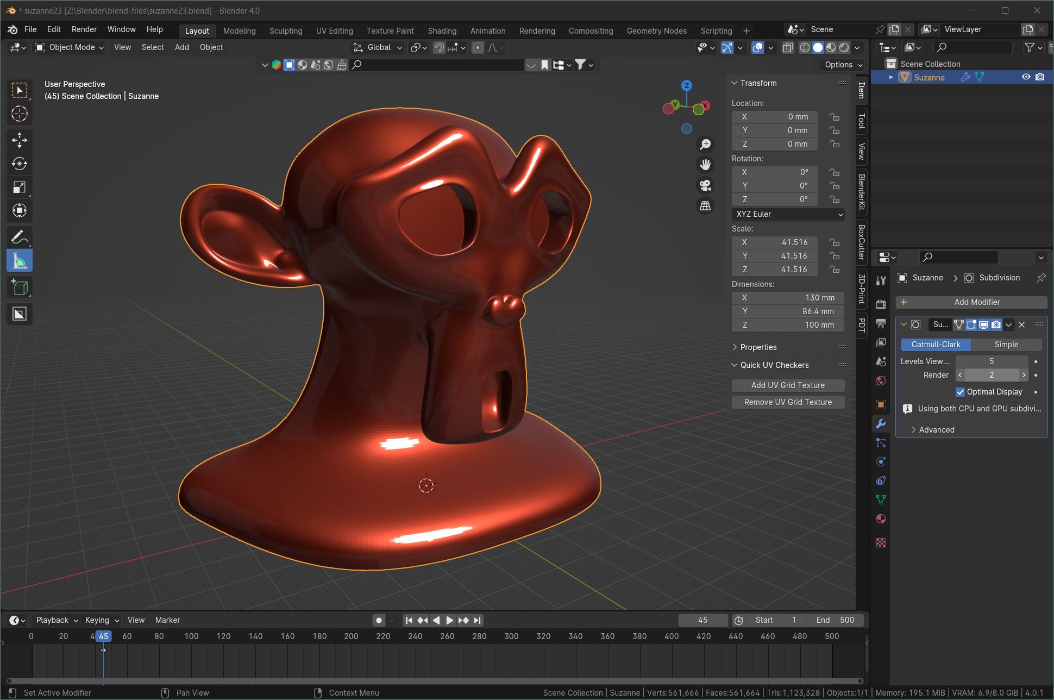Open the Object Mode dropdown
Viewport: 1054px width, 700px height.
[x=68, y=47]
